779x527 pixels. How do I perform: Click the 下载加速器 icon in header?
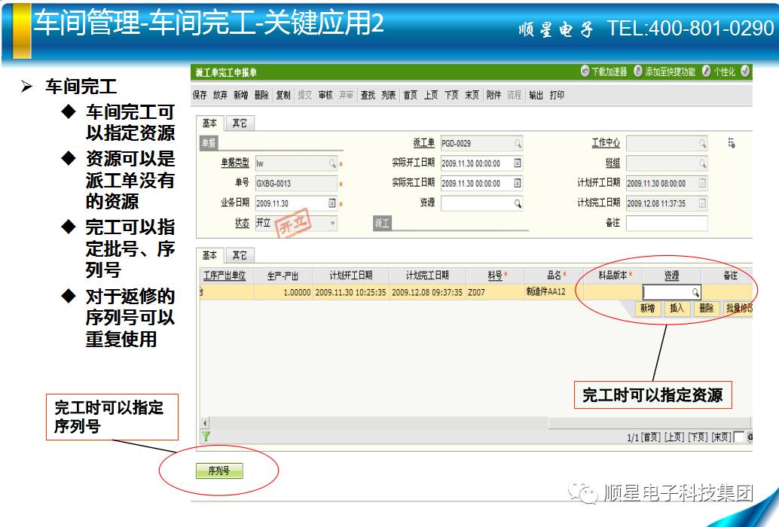[x=585, y=72]
